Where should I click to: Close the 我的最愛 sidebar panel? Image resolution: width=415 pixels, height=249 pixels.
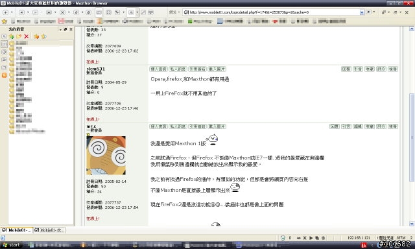click(71, 29)
